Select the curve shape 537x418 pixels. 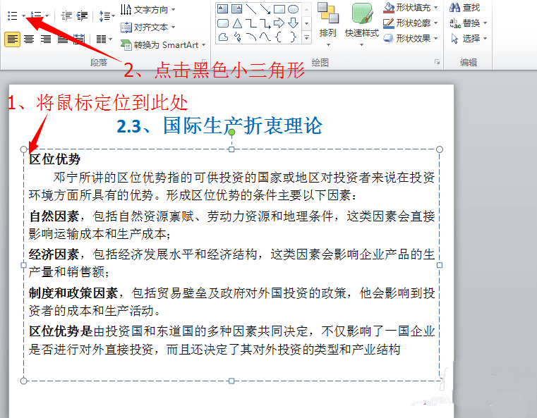265,37
